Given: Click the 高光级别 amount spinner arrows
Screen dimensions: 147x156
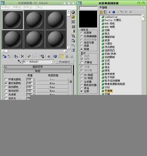Looking at the screenshot, I should 34,91.
